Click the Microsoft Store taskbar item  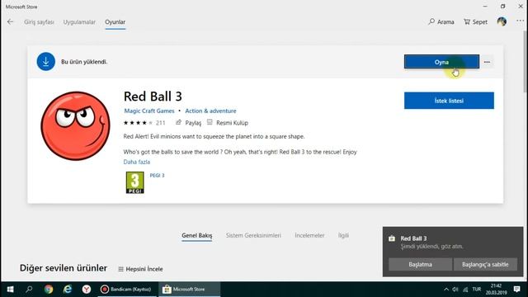189,290
